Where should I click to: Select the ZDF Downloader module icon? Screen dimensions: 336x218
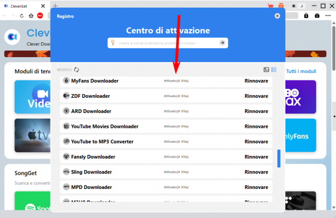66,96
